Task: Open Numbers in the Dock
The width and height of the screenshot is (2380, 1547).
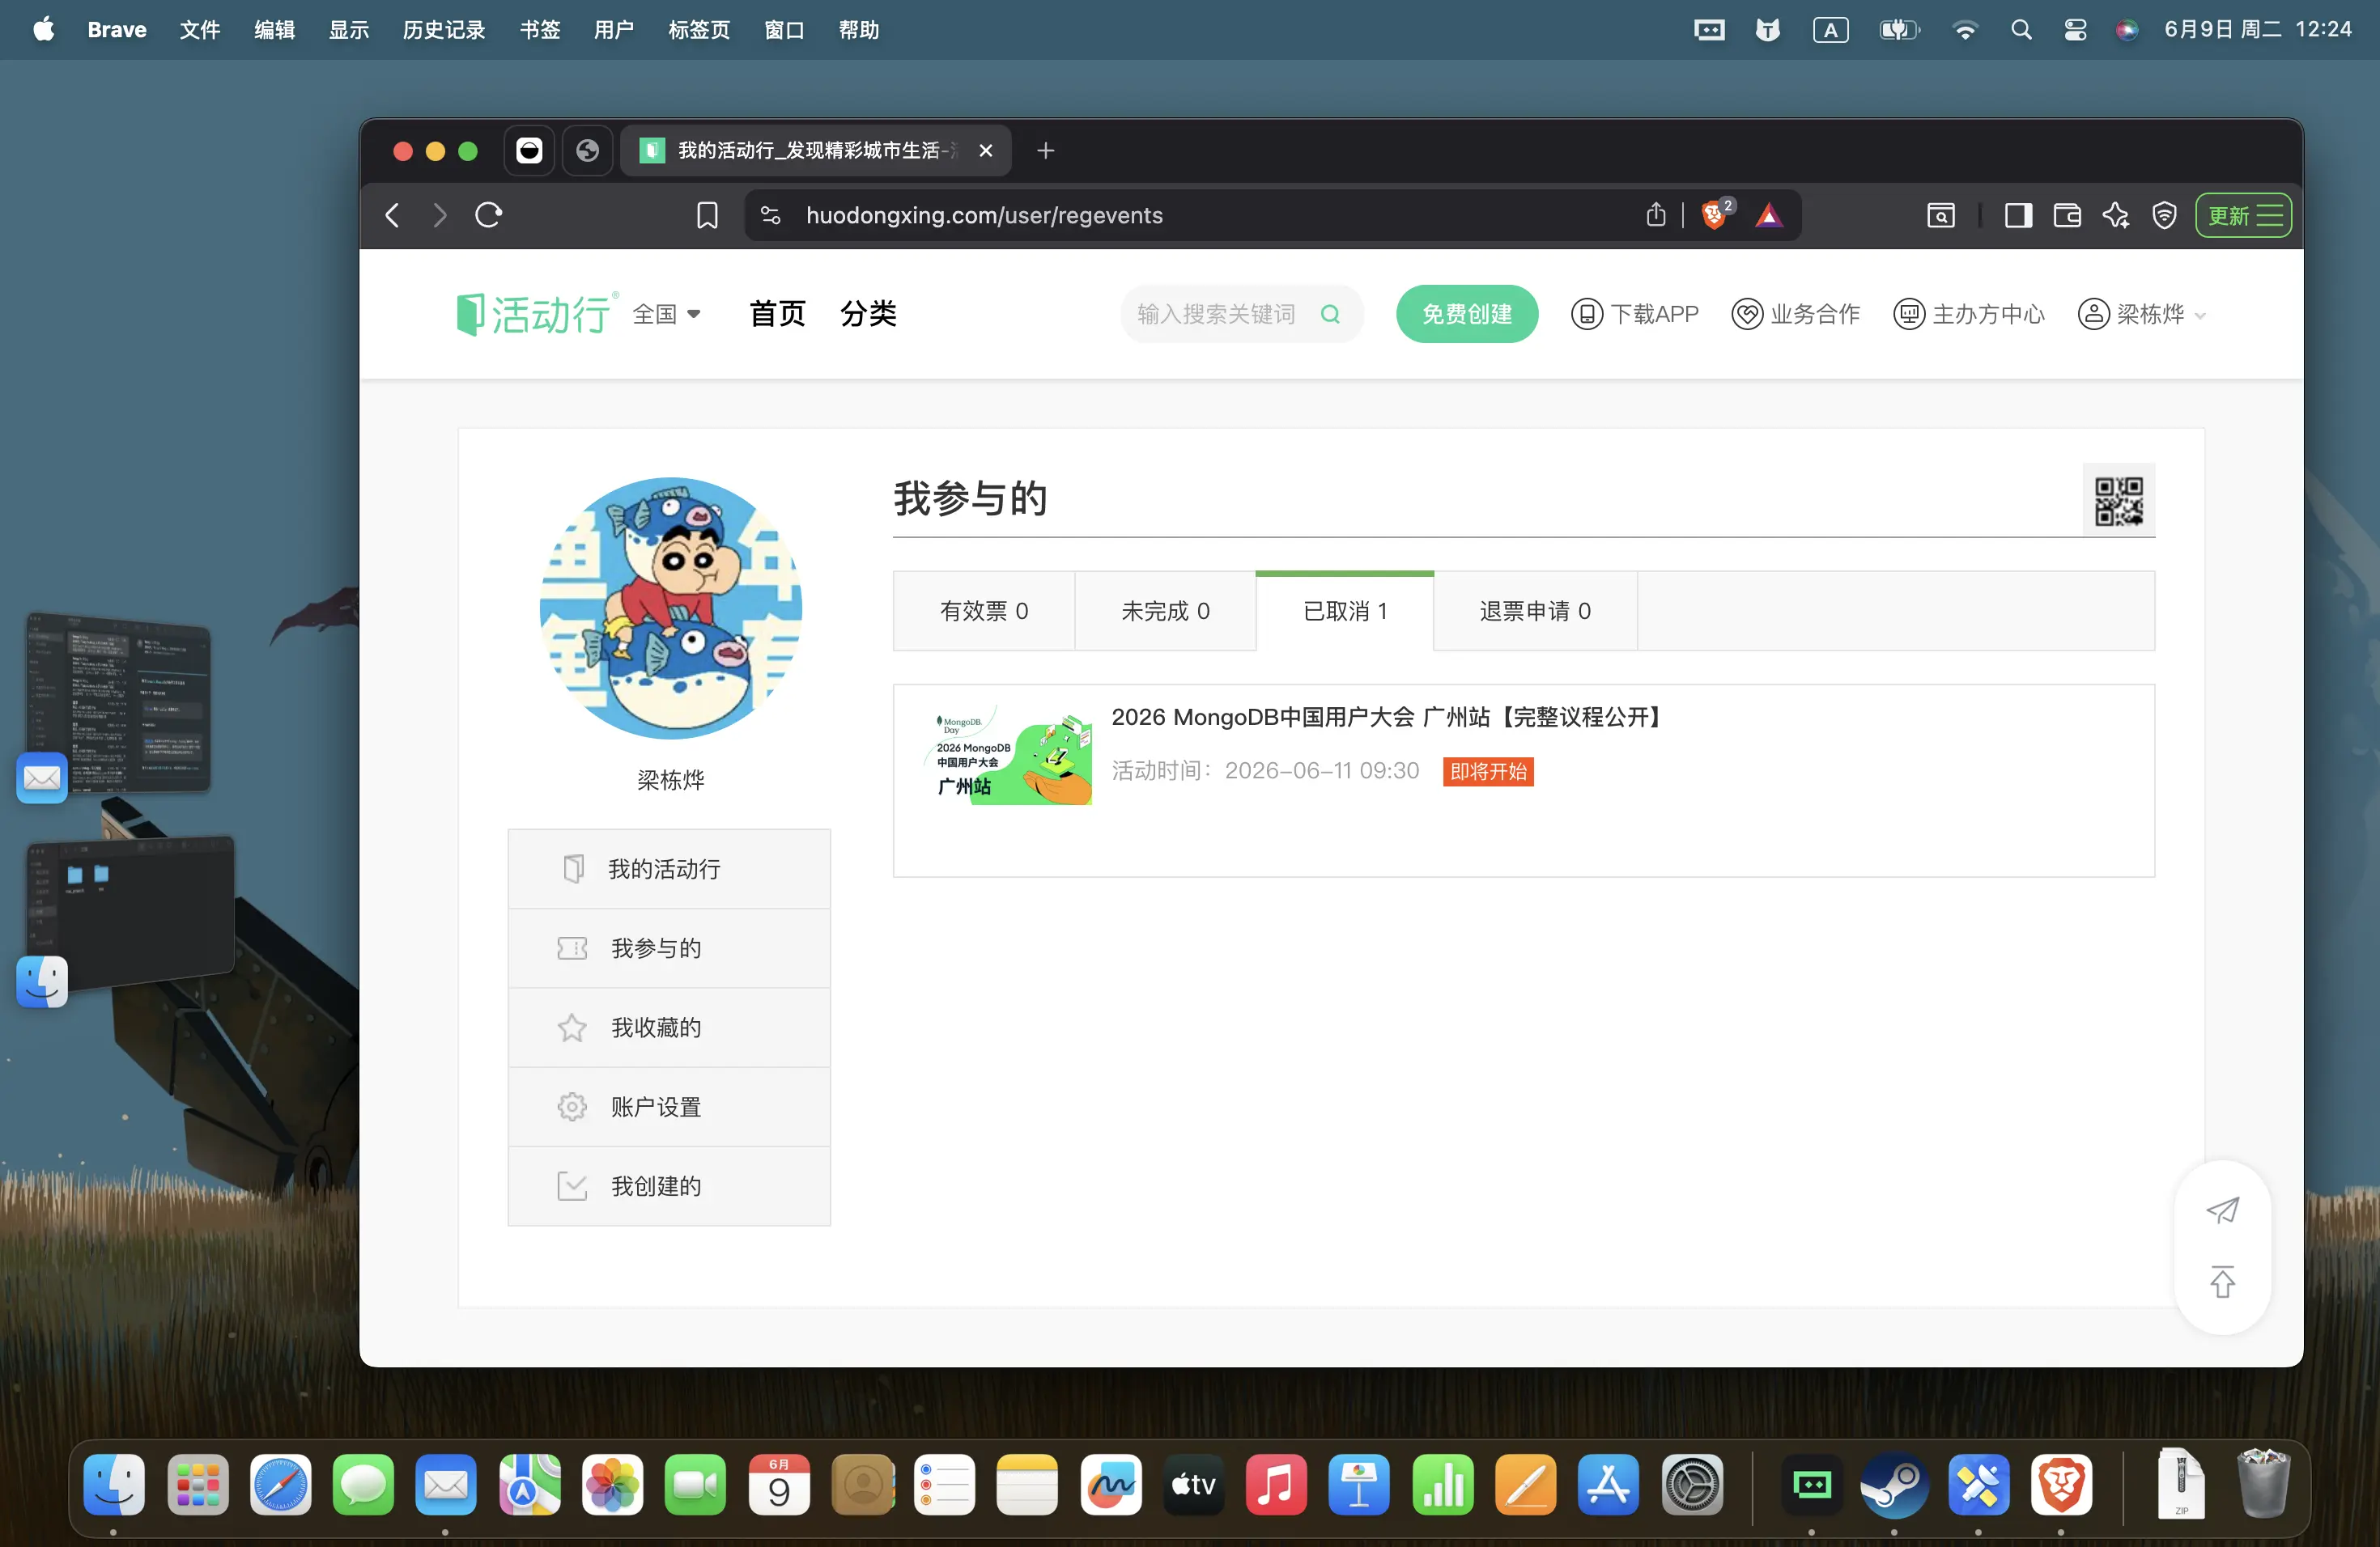Action: pos(1443,1484)
